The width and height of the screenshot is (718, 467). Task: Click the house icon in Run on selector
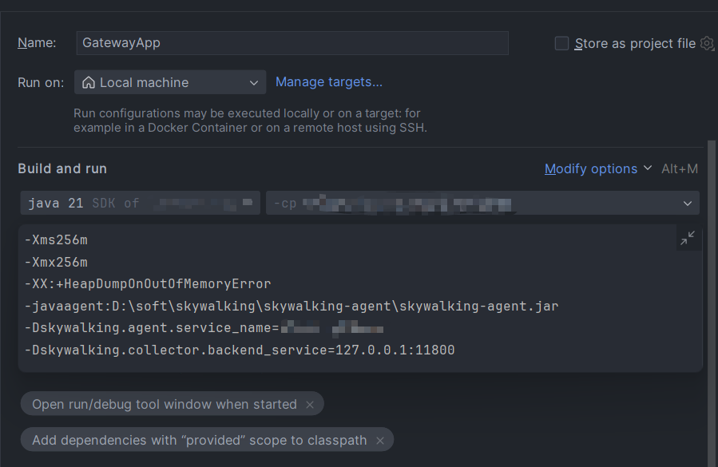click(89, 82)
